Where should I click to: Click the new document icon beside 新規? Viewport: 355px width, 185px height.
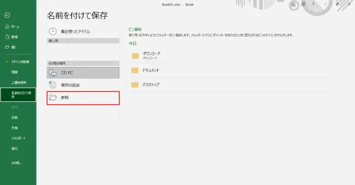tap(7, 37)
